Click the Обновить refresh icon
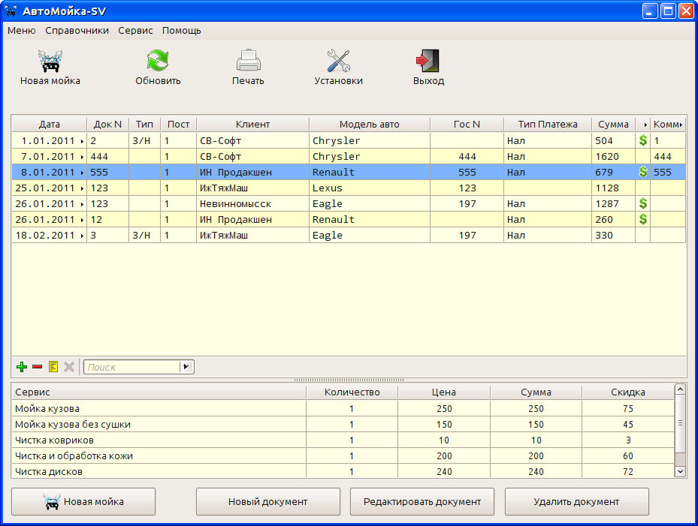Viewport: 698px width, 526px height. coord(158,62)
